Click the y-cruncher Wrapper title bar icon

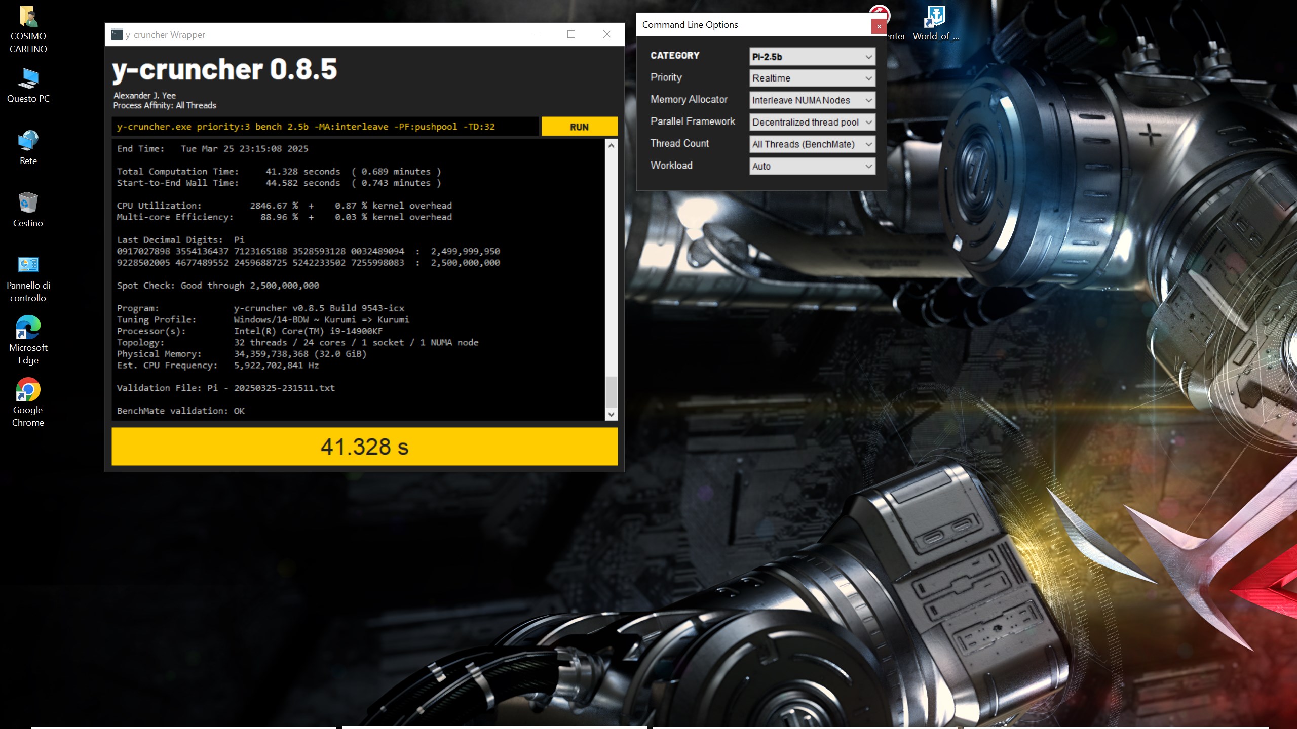[117, 34]
